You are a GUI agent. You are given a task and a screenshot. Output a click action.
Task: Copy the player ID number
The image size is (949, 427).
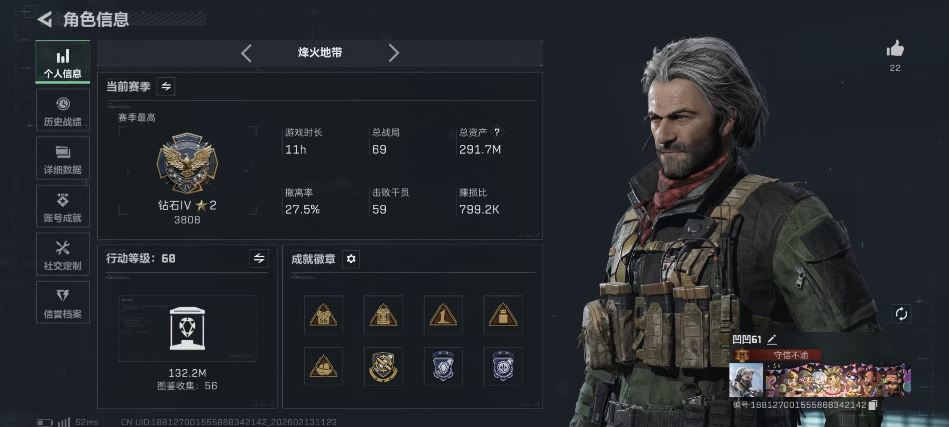(x=873, y=405)
